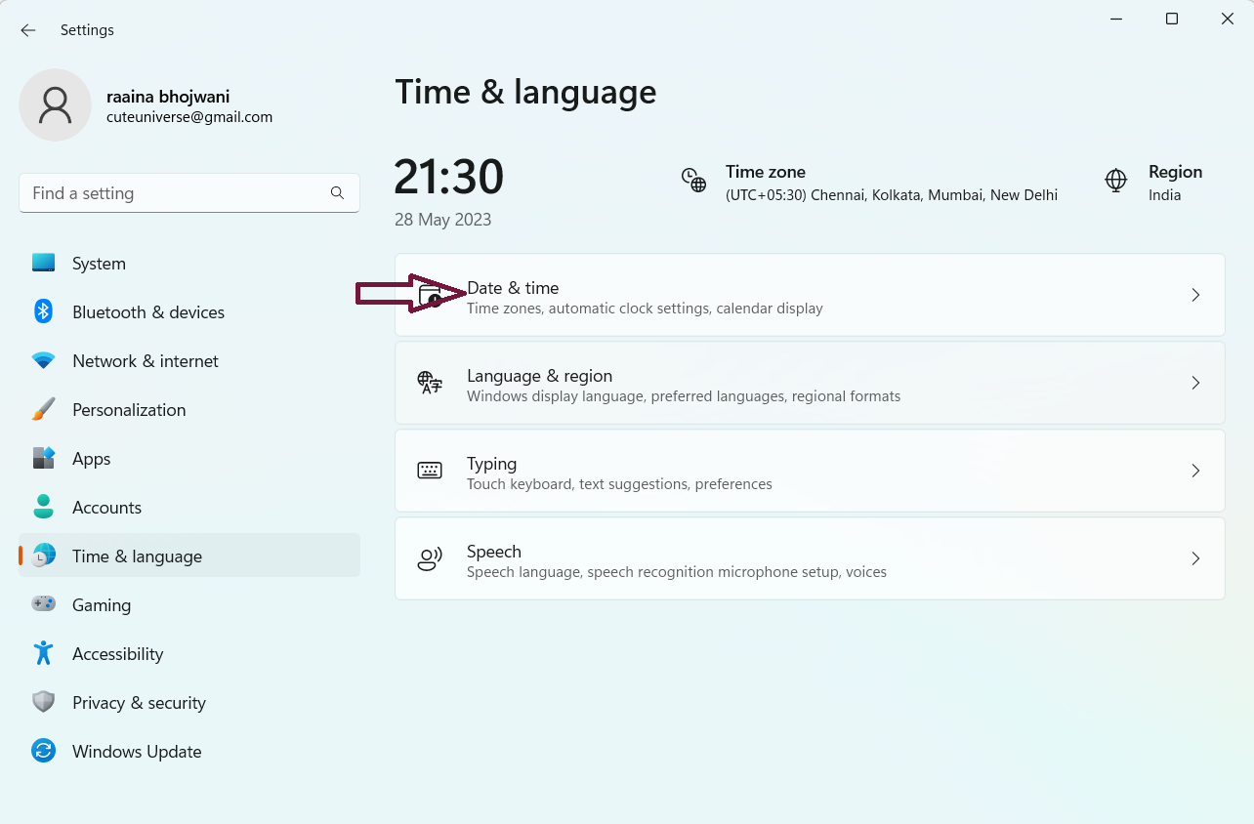Expand the Typing settings chevron
The height and width of the screenshot is (824, 1254).
1195,471
